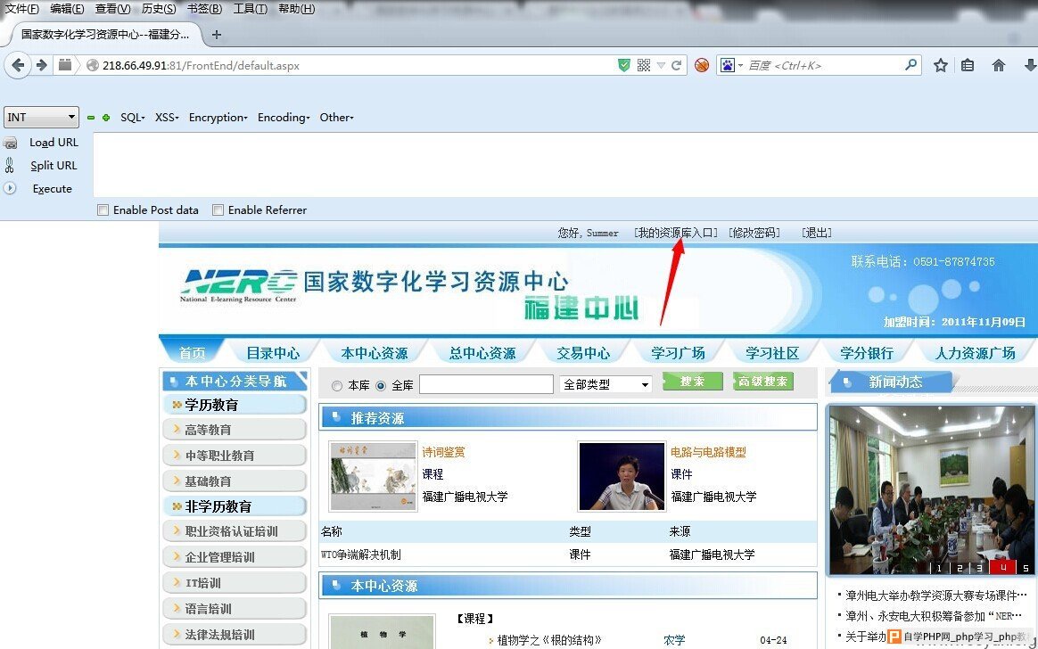This screenshot has width=1038, height=649.
Task: Expand the XSS dropdown menu
Action: pyautogui.click(x=167, y=117)
